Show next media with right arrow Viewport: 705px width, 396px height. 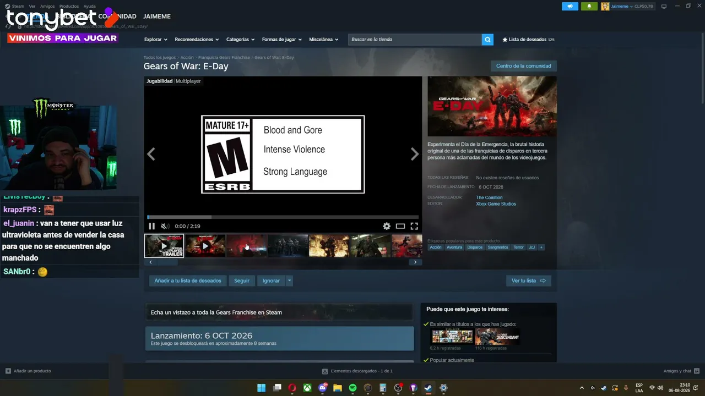415,155
